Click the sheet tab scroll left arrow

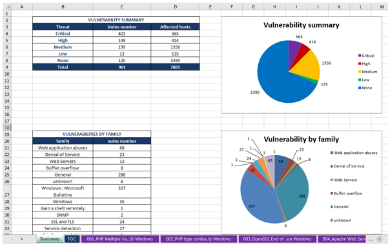tap(12, 239)
